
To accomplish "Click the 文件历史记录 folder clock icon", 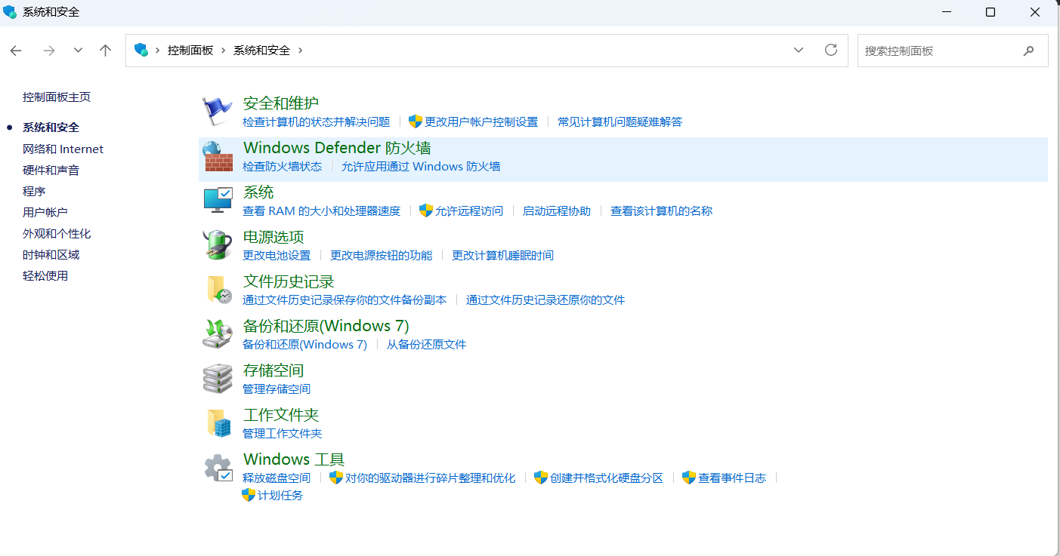I will (x=218, y=290).
